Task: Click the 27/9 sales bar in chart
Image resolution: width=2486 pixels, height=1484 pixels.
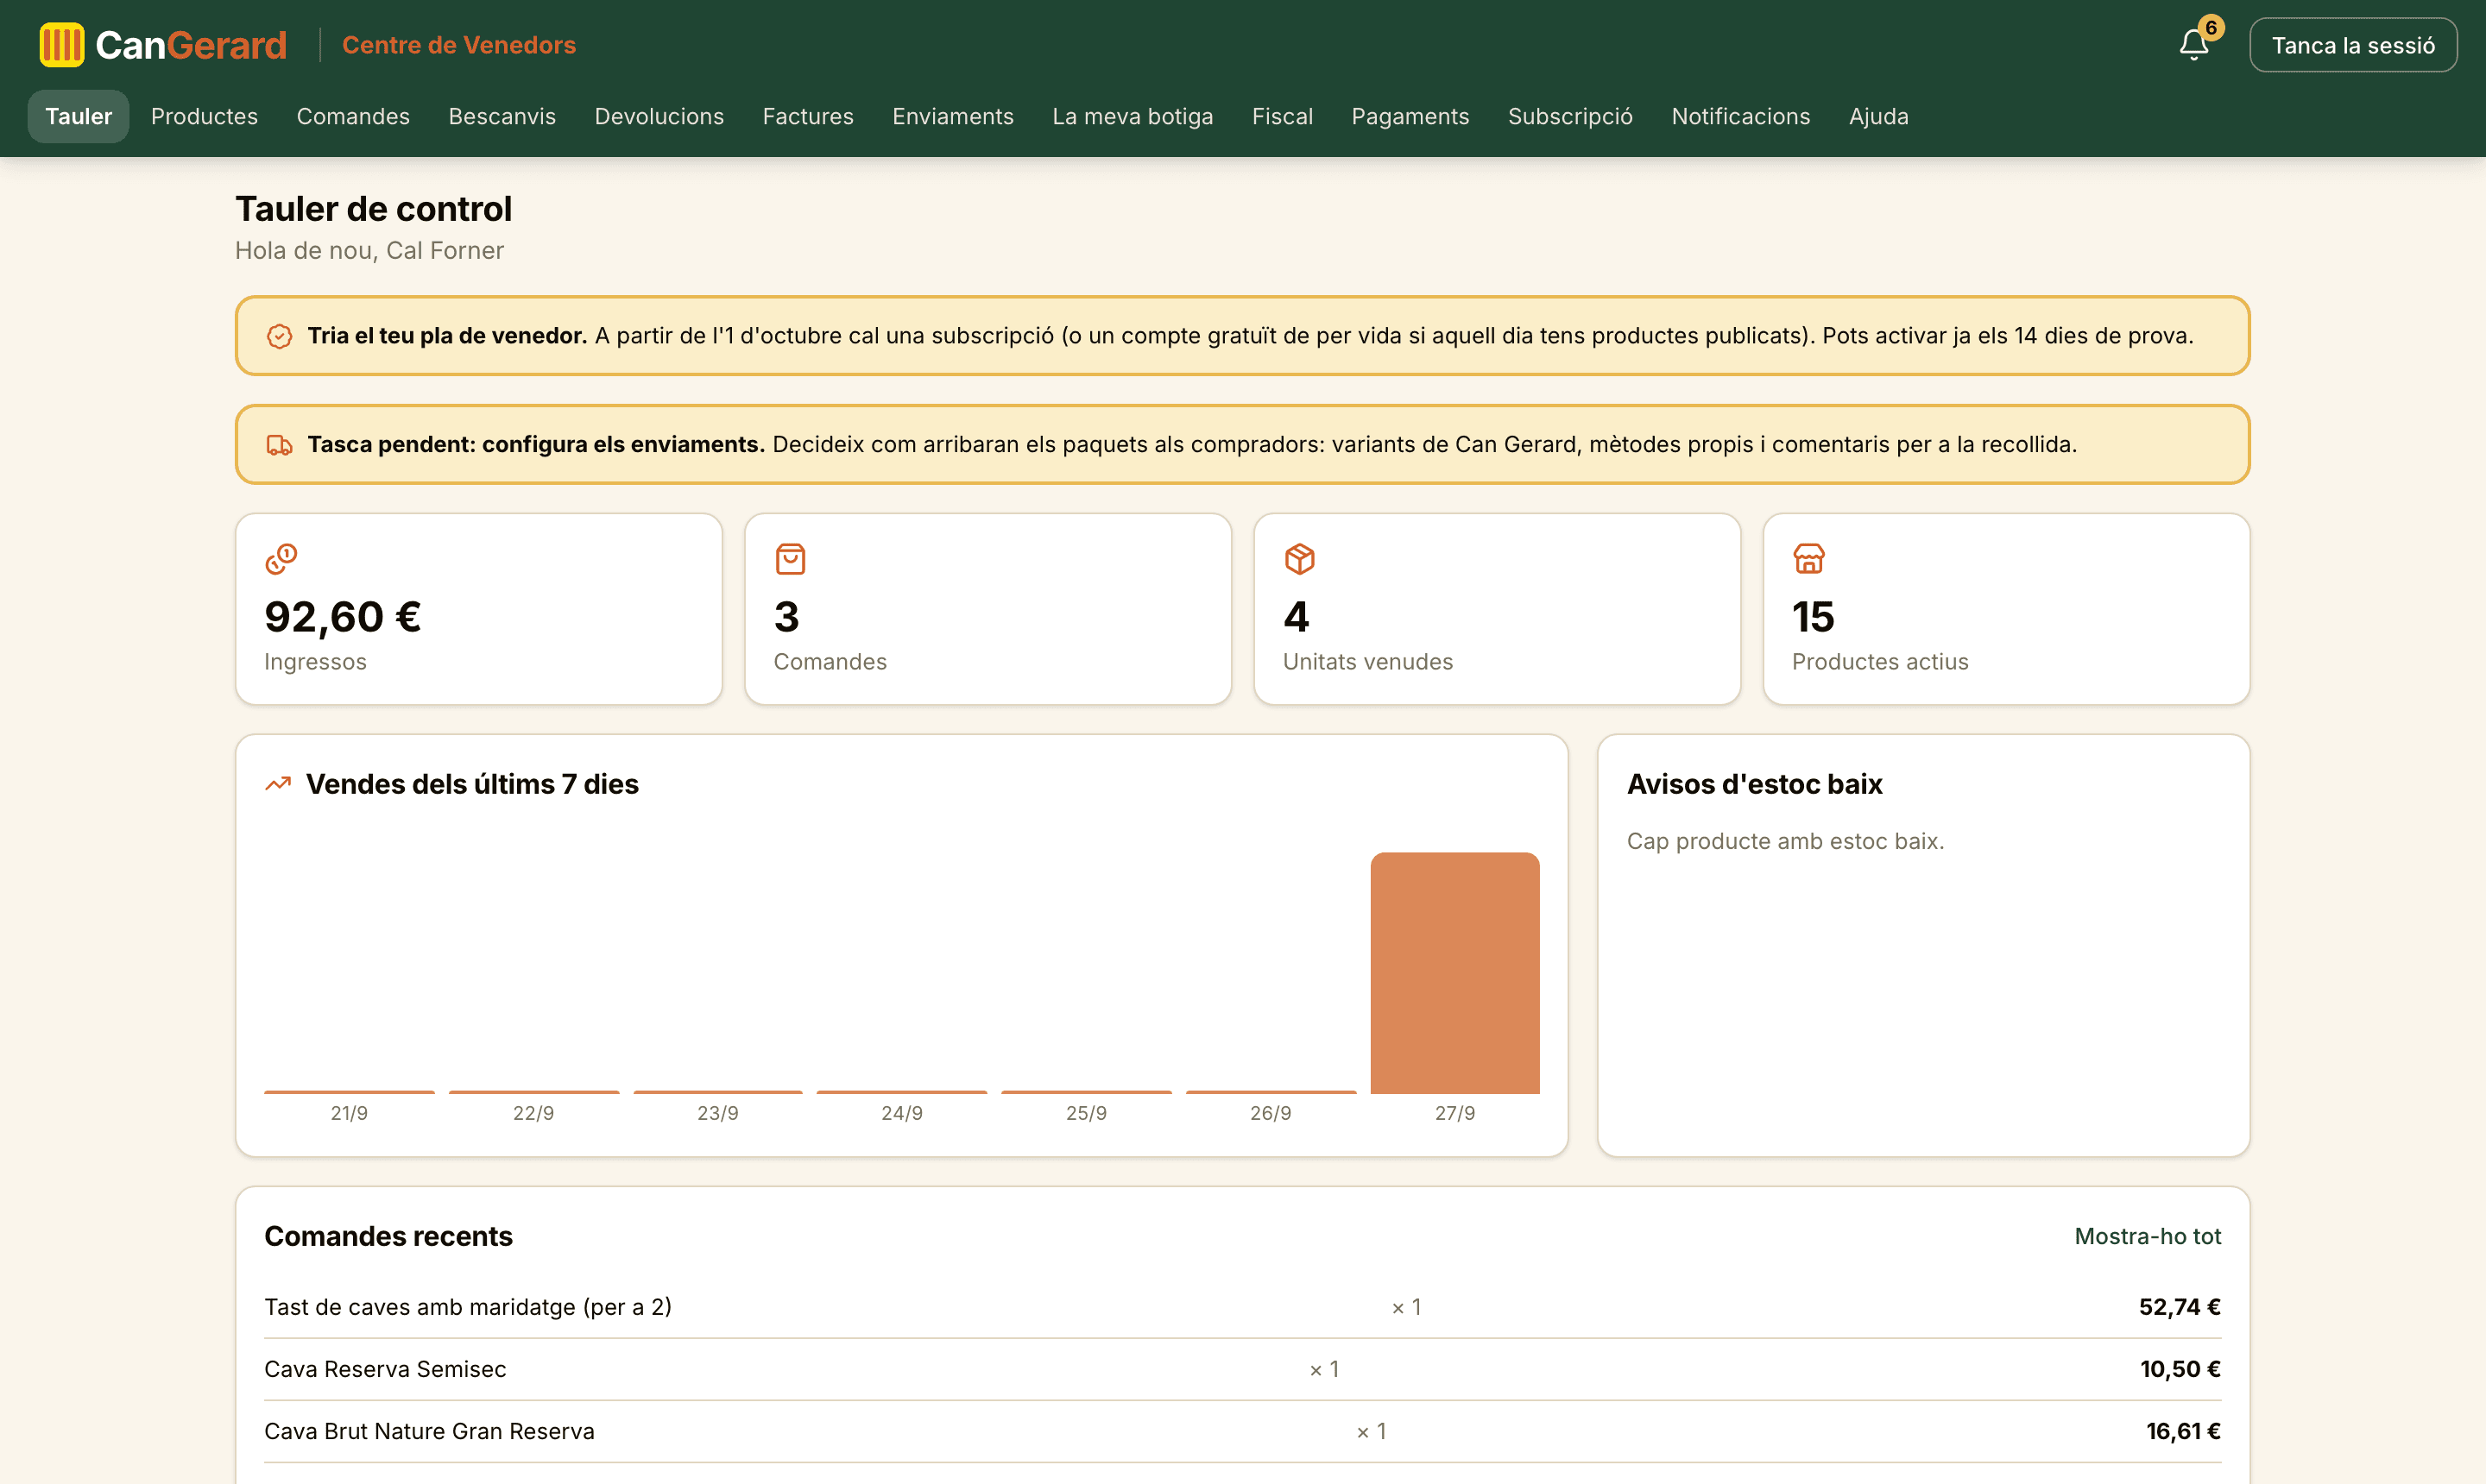Action: [1454, 973]
